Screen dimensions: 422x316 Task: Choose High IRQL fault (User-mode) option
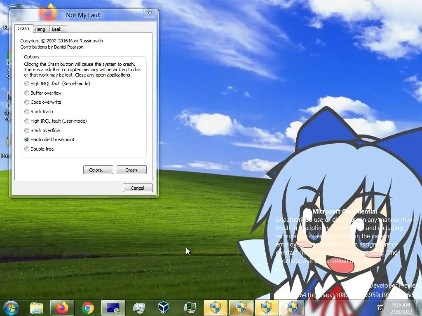55,121
